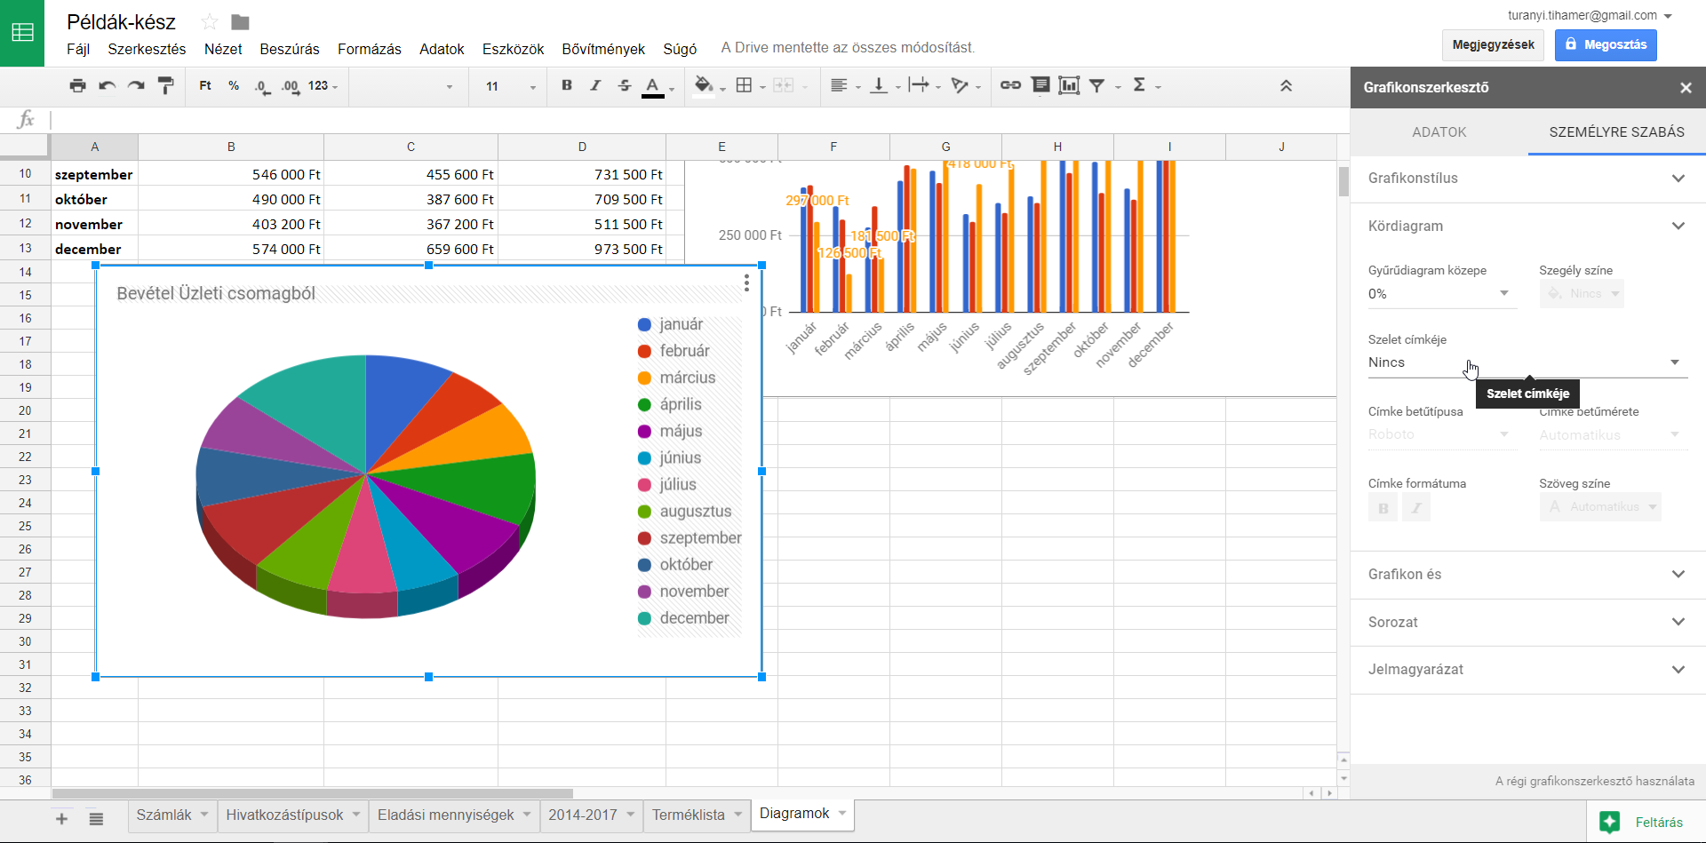Click the print icon in toolbar
Image resolution: width=1706 pixels, height=843 pixels.
(x=78, y=86)
